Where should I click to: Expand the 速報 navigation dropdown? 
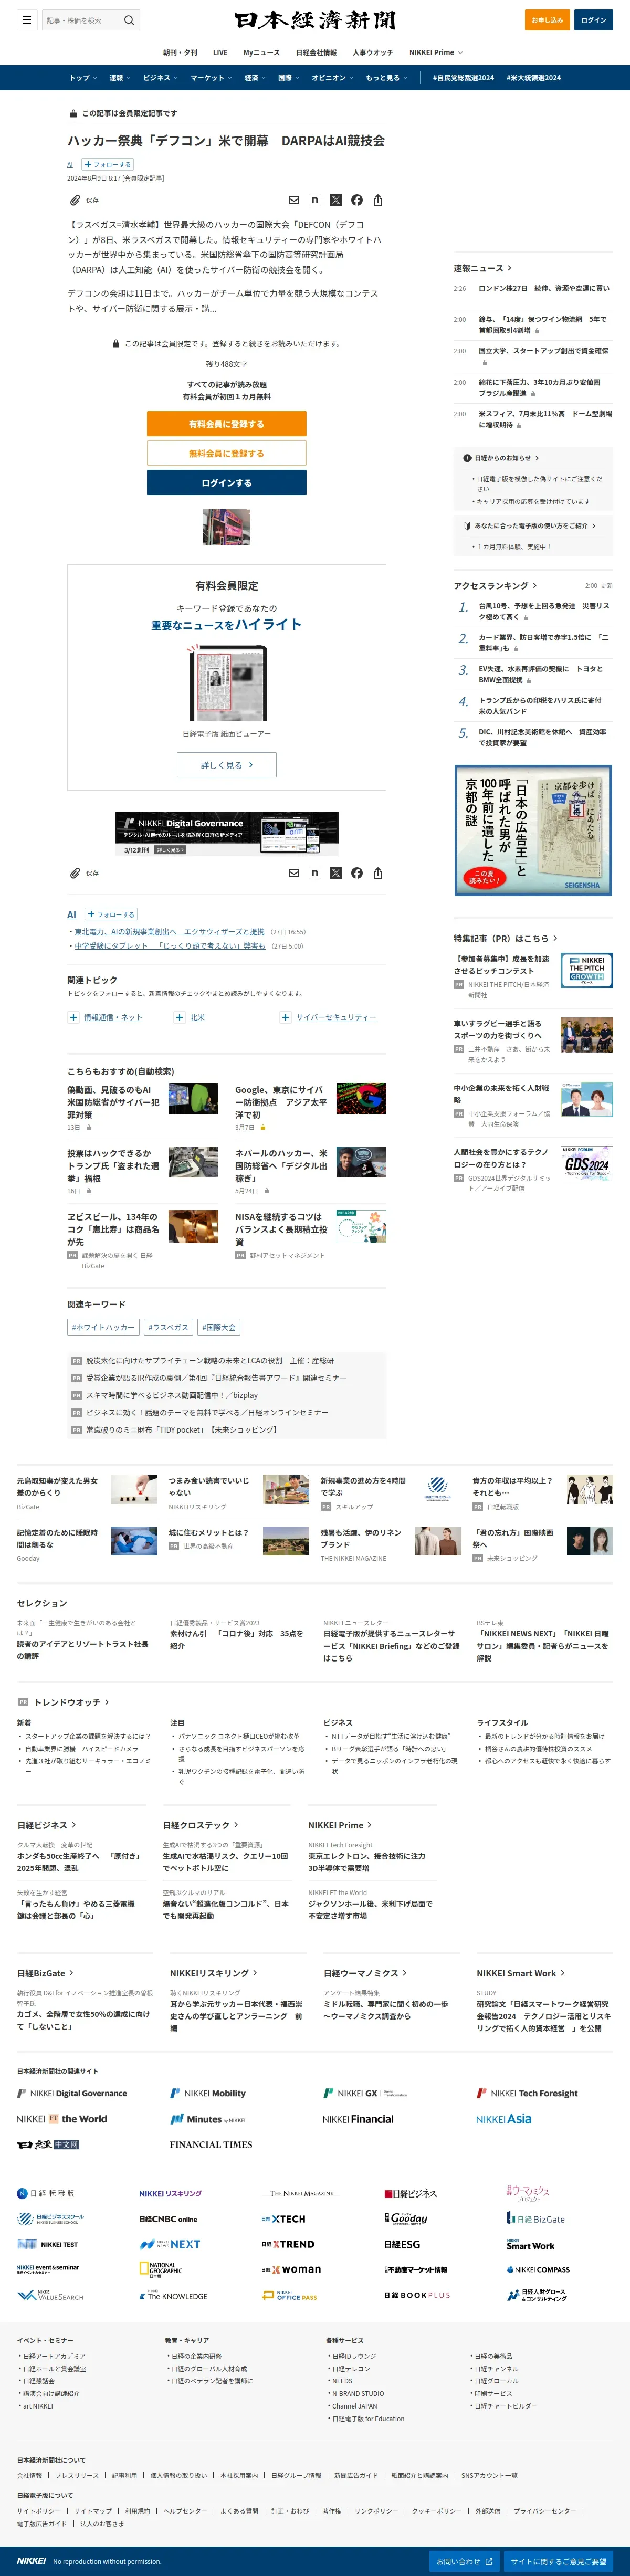120,78
